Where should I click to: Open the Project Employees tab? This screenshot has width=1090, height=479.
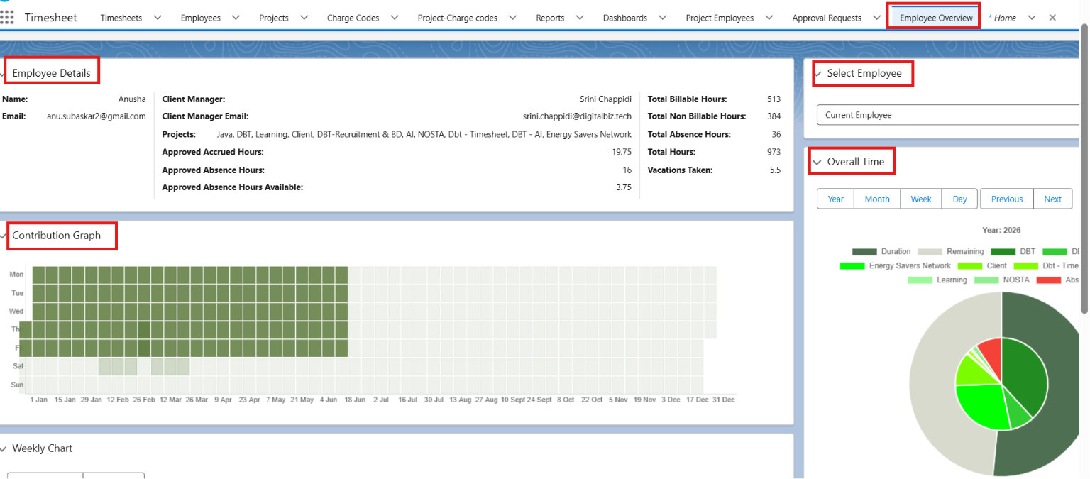point(720,18)
